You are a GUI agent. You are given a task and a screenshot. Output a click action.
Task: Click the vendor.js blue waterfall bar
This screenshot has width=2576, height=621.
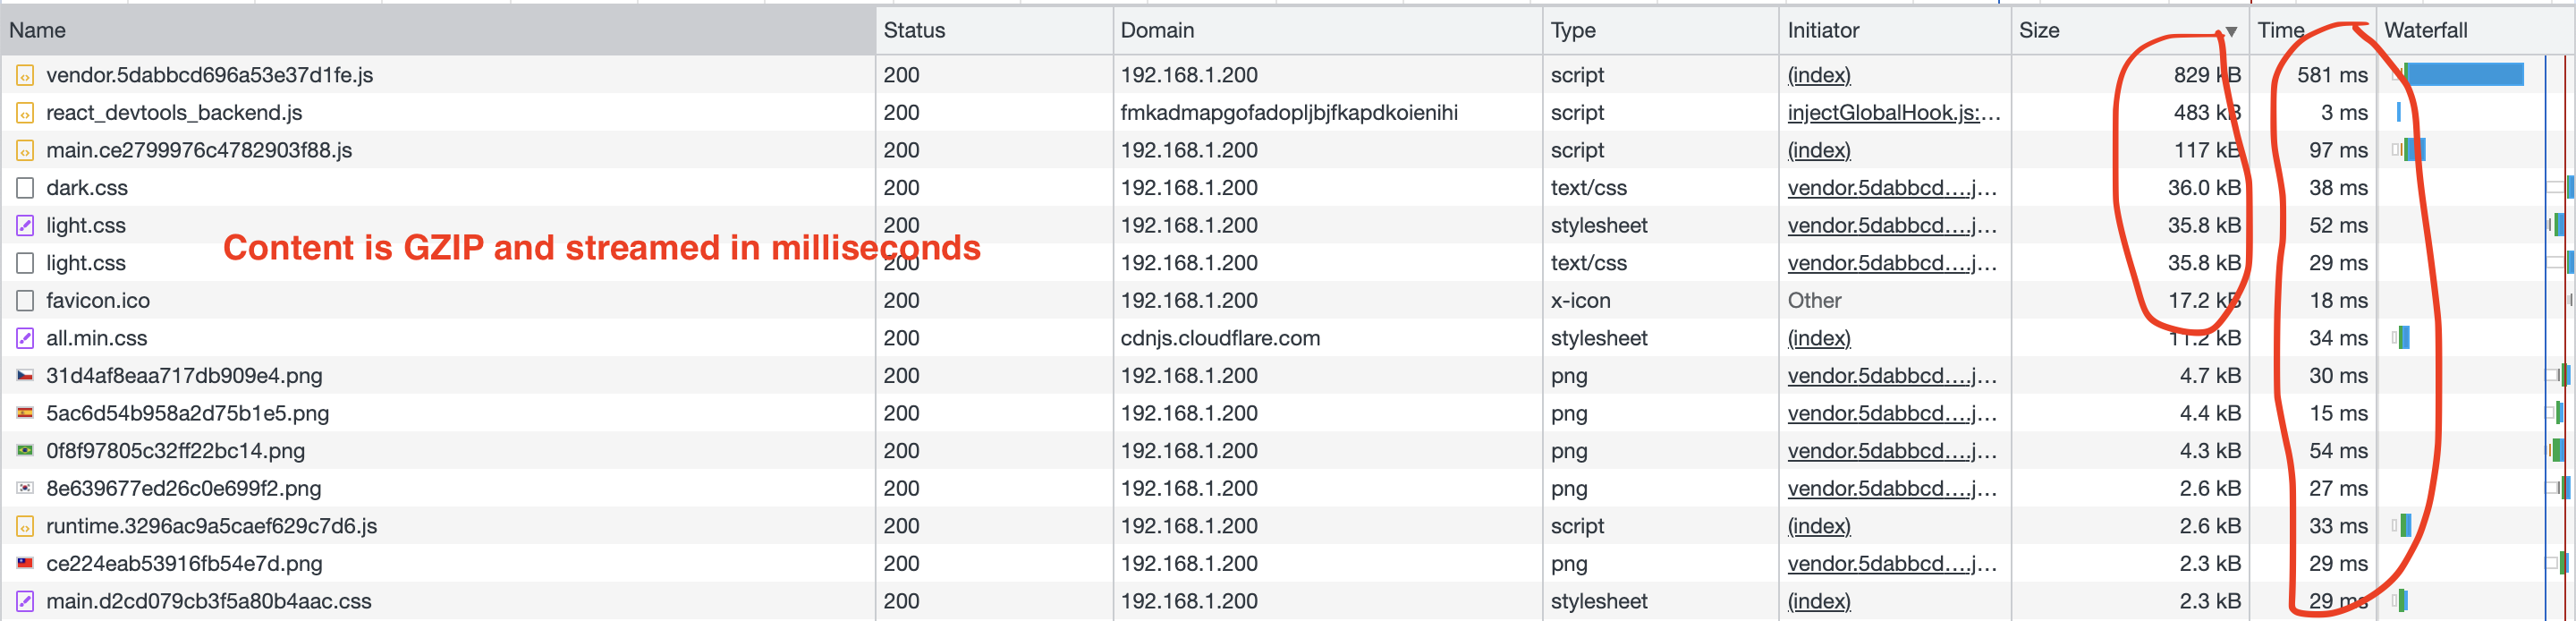pyautogui.click(x=2464, y=74)
